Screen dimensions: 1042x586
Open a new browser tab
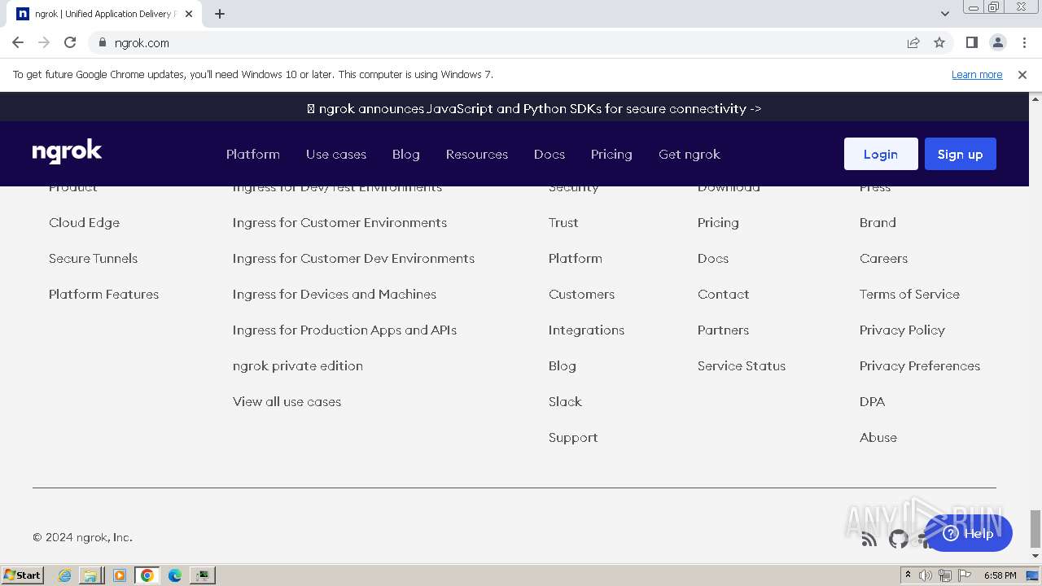220,14
